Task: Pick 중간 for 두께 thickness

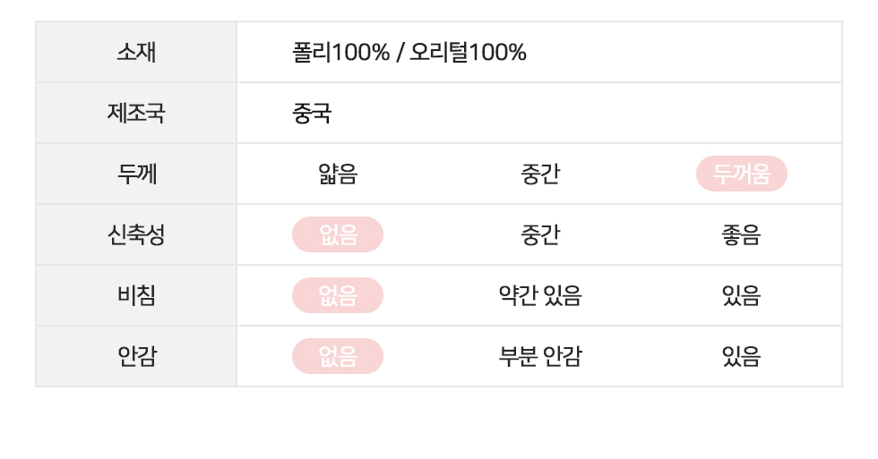Action: point(539,174)
